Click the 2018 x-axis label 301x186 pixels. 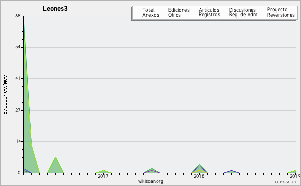coord(199,176)
